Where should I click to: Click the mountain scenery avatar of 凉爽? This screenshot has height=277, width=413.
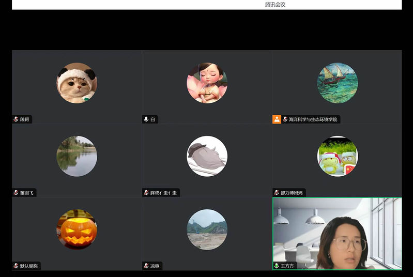207,229
